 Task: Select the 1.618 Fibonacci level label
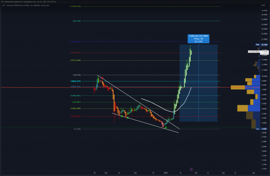pyautogui.click(x=75, y=41)
